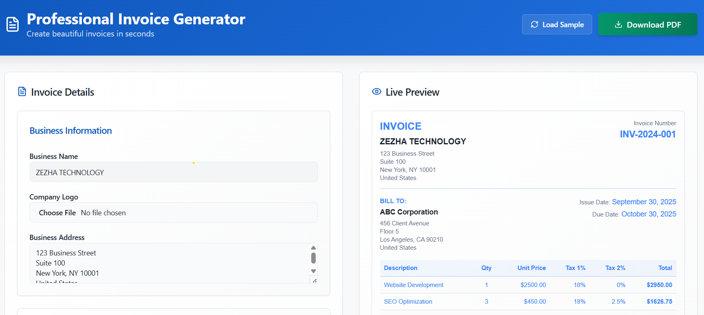Click the SEO Optimization line item
The image size is (704, 315).
(x=408, y=302)
